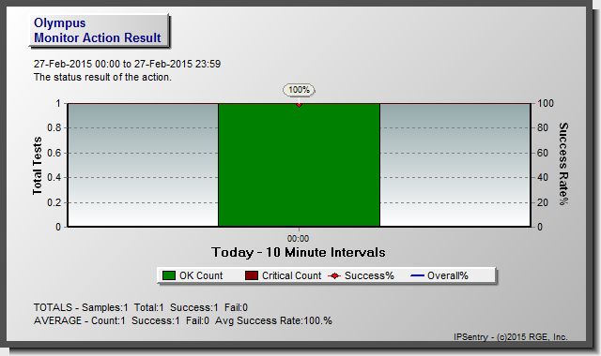Select the 100% data label bubble

[x=299, y=90]
